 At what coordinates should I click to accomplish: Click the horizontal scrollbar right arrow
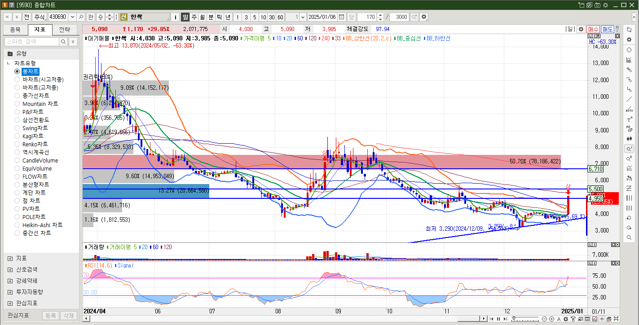pos(483,319)
